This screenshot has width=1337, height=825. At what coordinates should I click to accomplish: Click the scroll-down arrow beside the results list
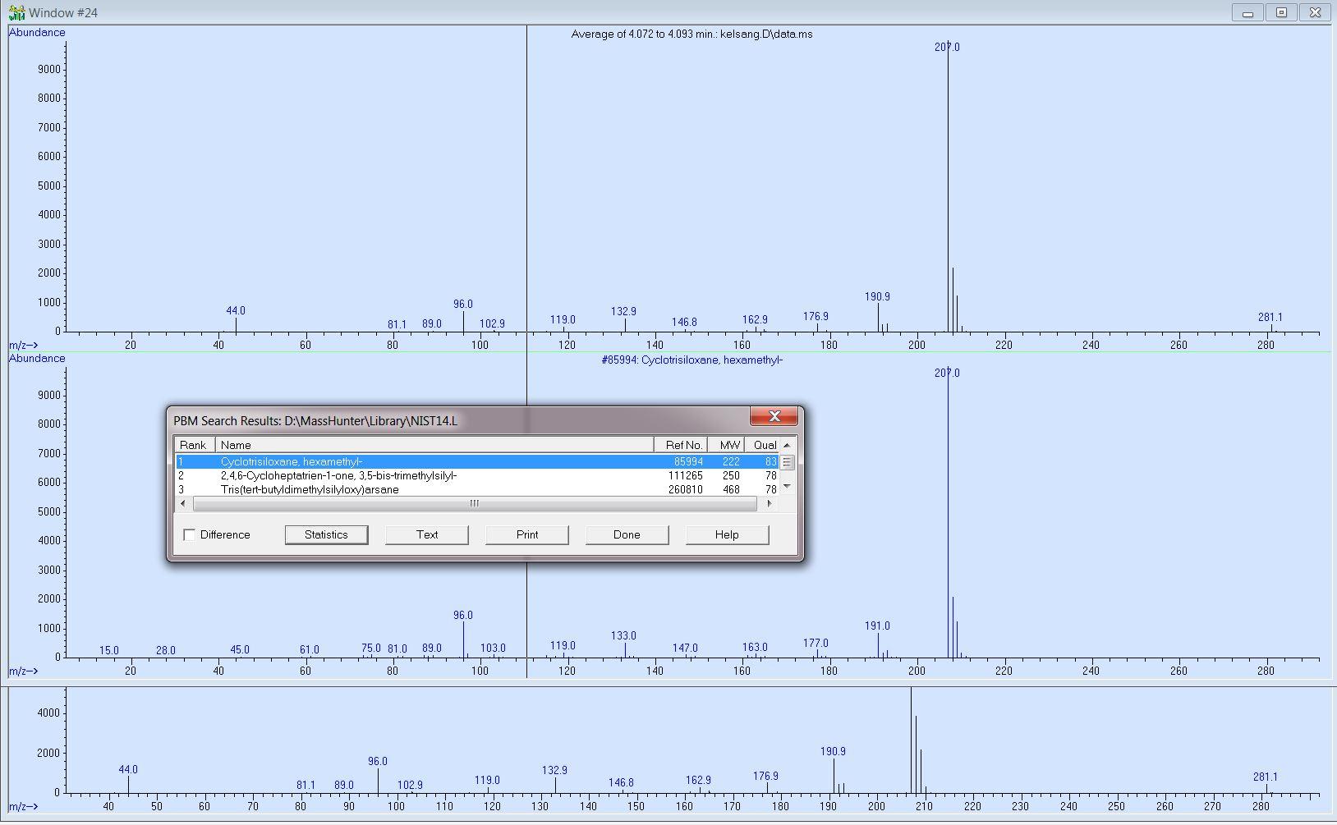coord(785,486)
